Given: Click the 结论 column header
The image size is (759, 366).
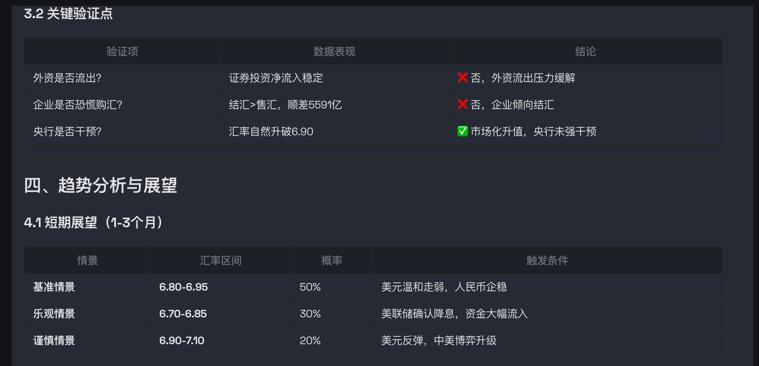Looking at the screenshot, I should click(x=585, y=52).
